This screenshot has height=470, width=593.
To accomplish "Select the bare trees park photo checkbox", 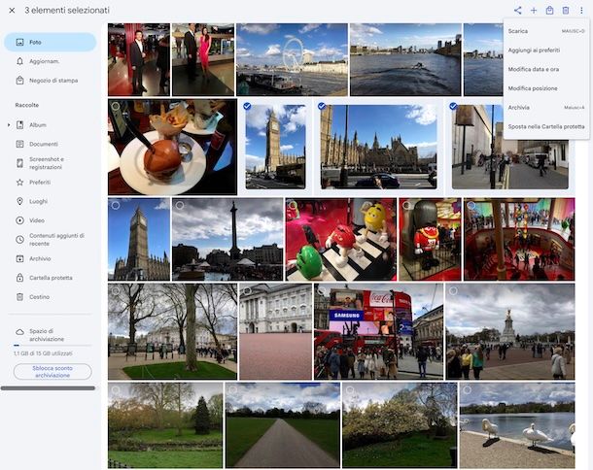I will click(116, 291).
